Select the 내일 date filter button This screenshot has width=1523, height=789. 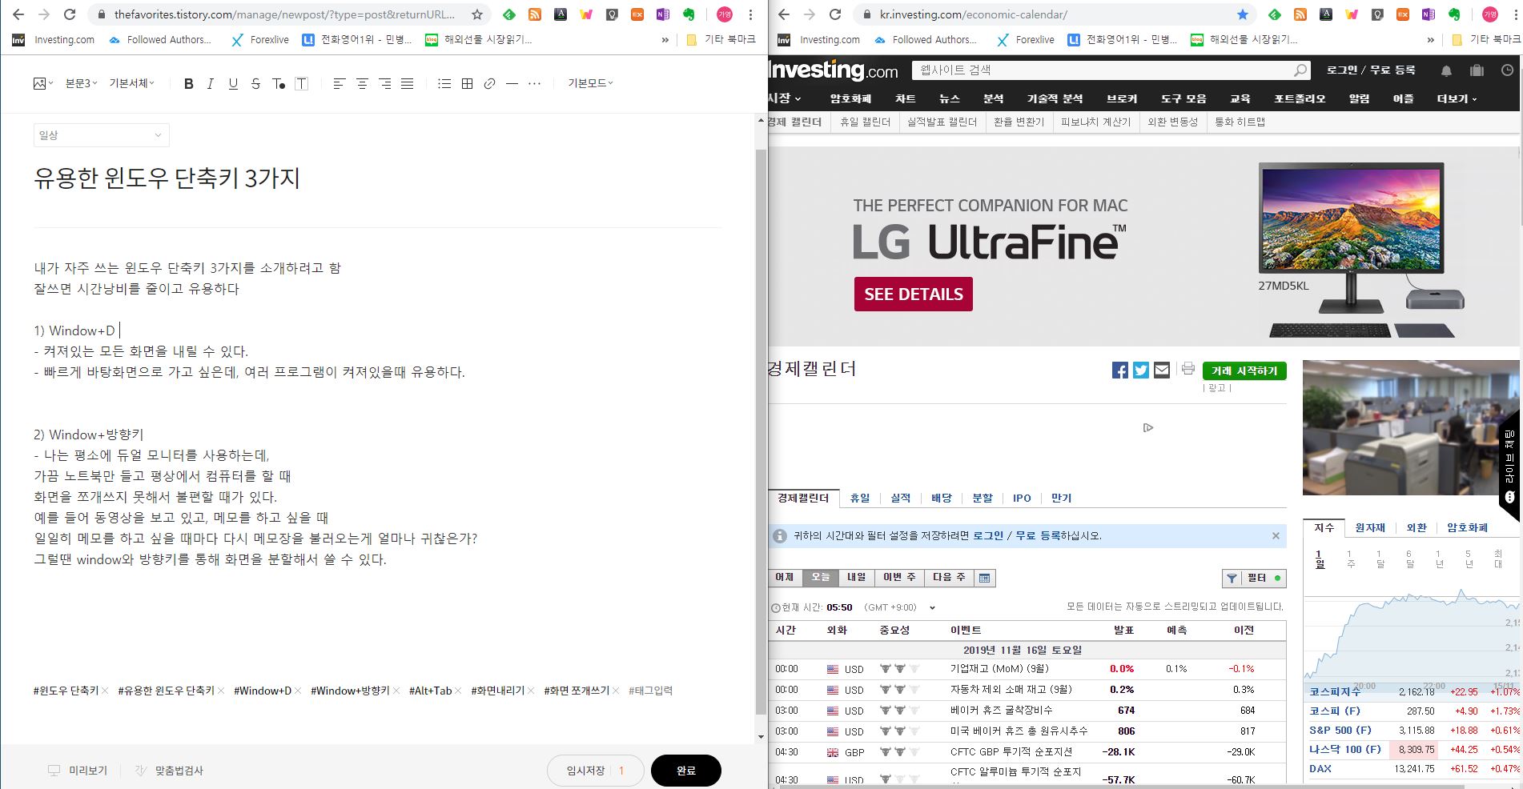(857, 577)
